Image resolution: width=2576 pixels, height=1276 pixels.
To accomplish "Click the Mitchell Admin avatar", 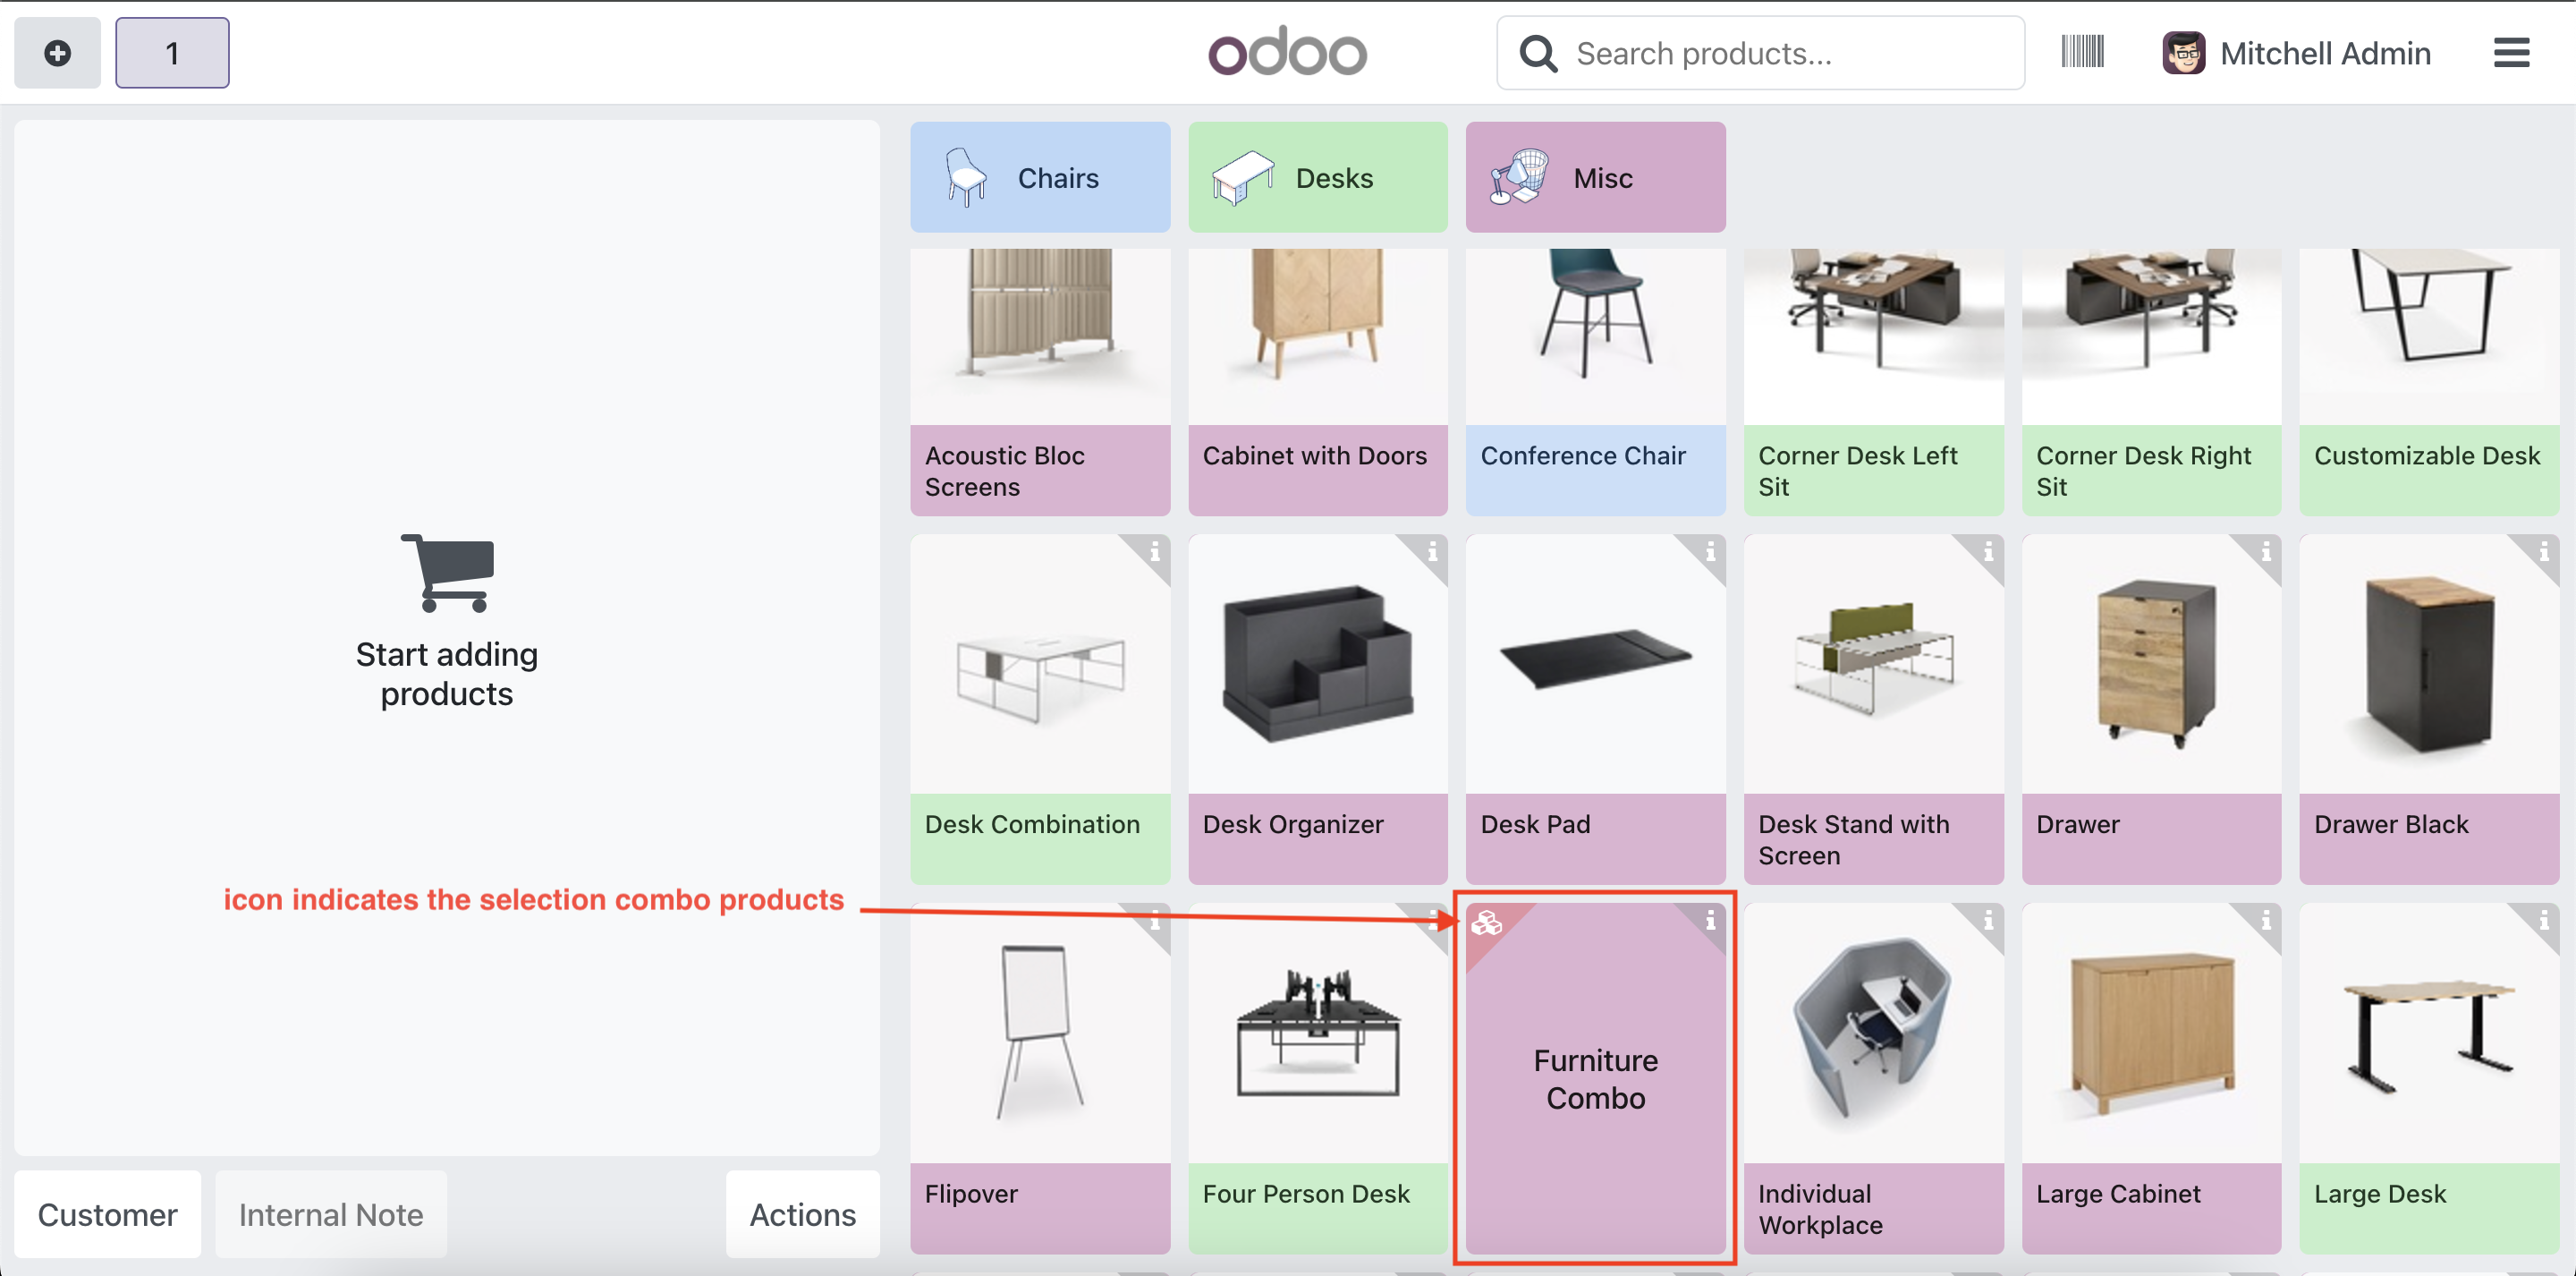I will click(2183, 53).
